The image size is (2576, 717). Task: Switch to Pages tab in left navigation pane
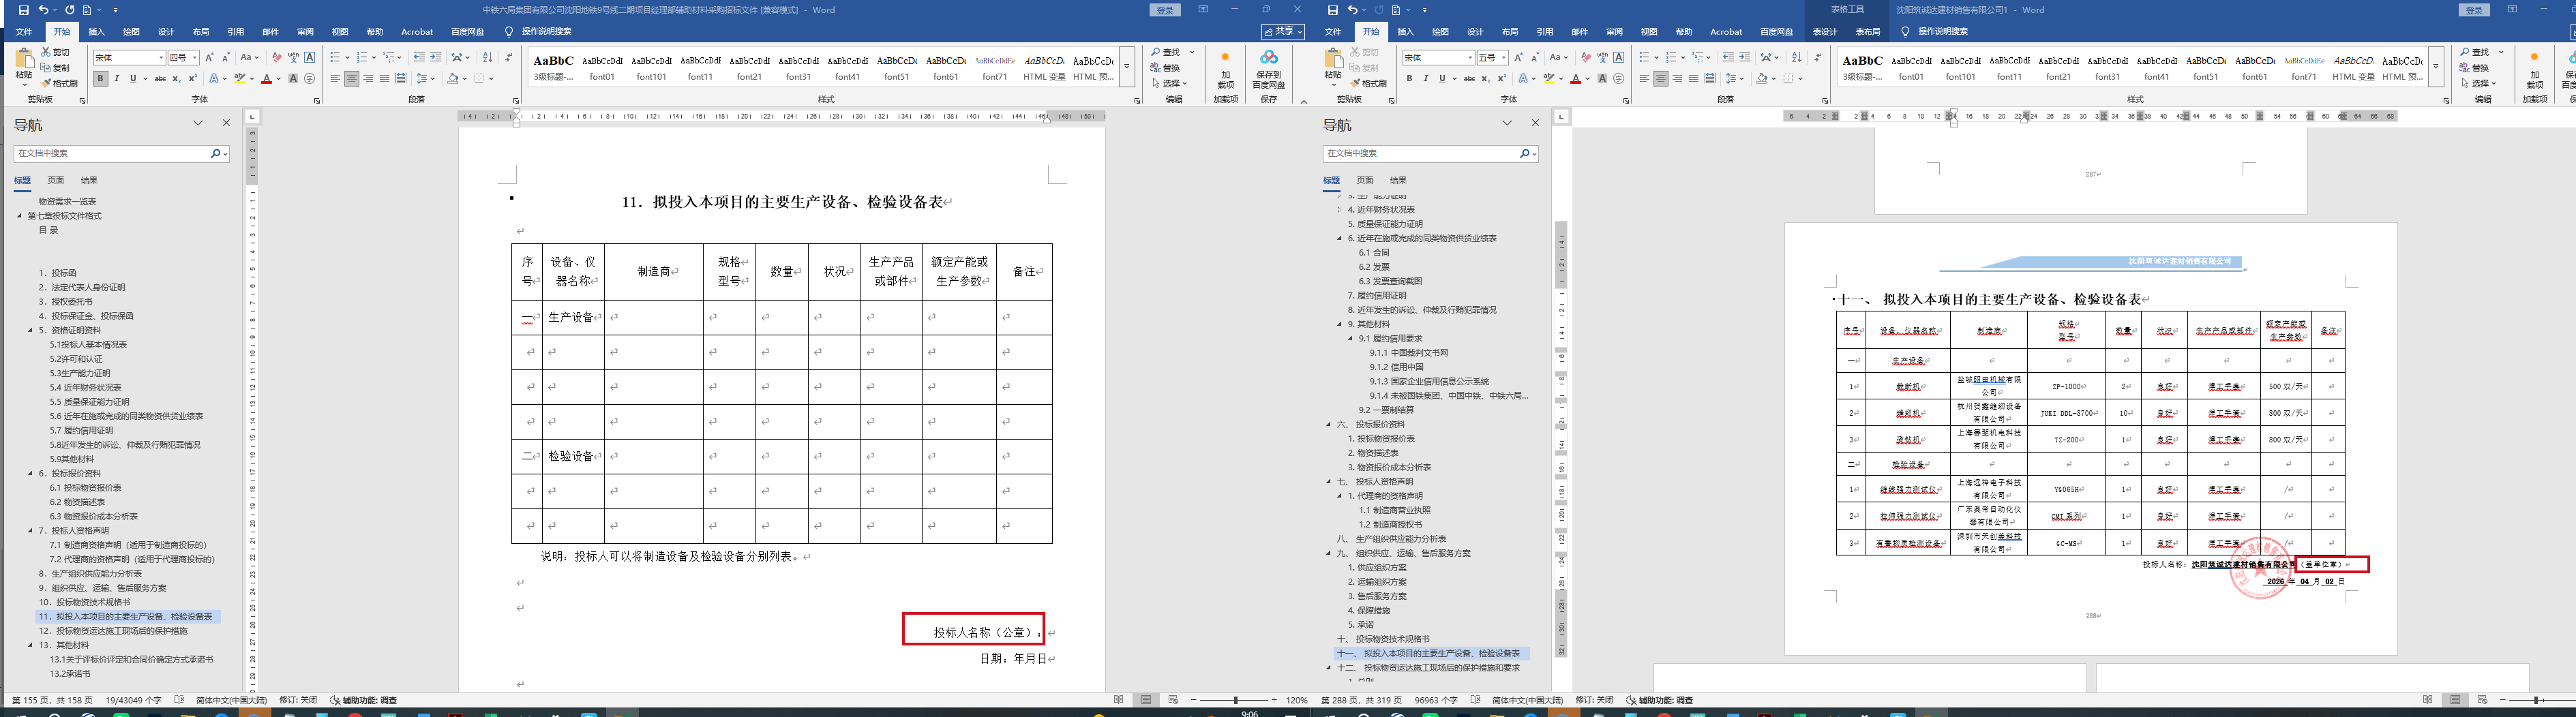pos(56,181)
